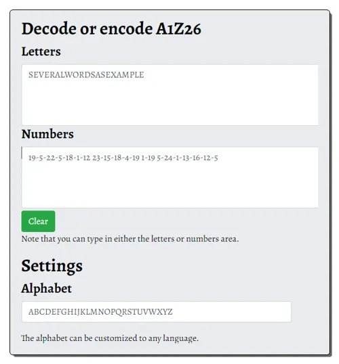Click the ABCDEFGHIJKLMNOPQRSTUVWXYZ alphabet text
The height and width of the screenshot is (364, 339).
click(x=100, y=312)
